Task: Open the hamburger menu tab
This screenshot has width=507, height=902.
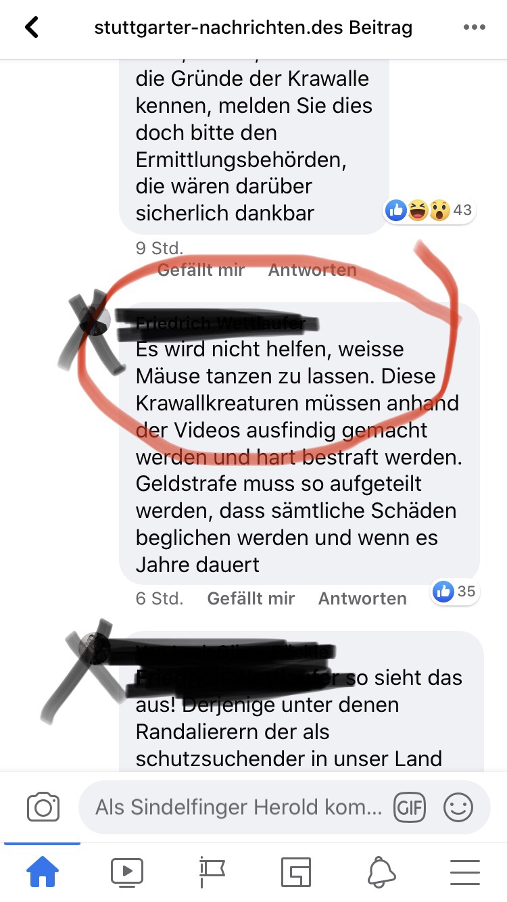Action: pos(465,872)
